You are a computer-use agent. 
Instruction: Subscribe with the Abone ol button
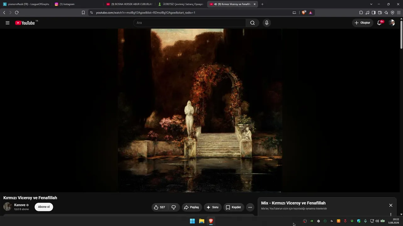coord(44,207)
